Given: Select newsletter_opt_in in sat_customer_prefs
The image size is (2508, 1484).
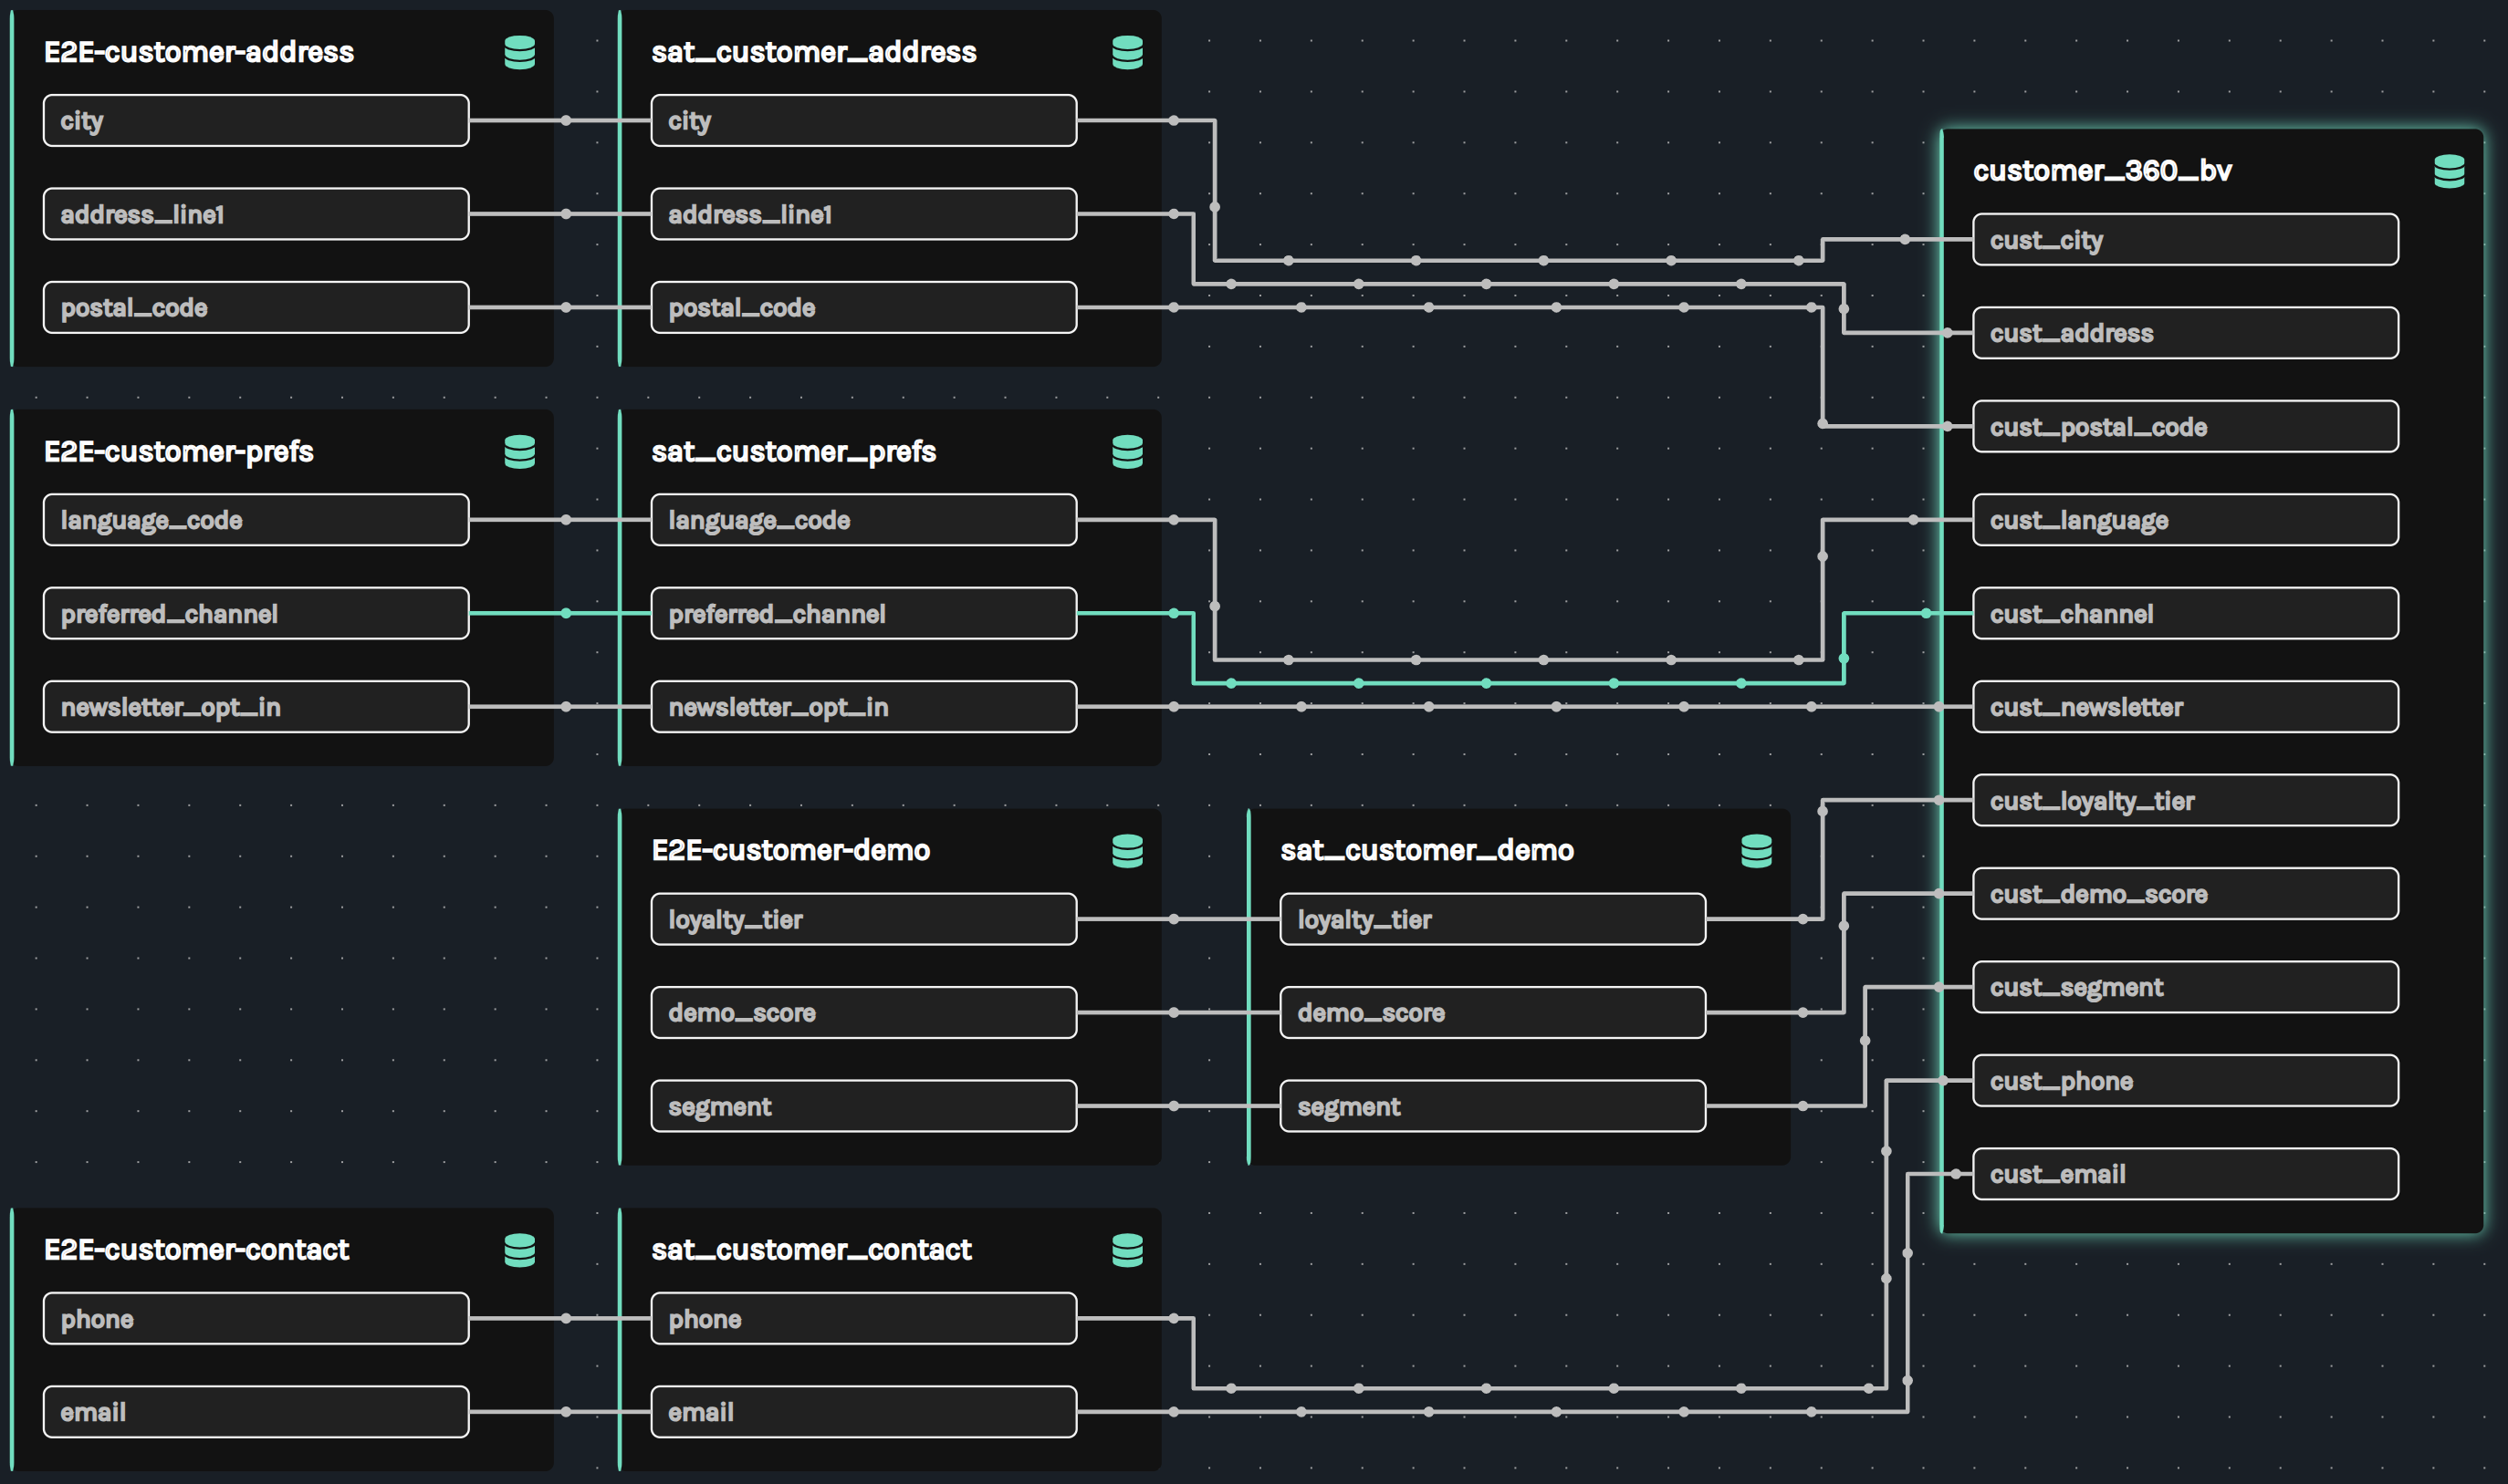Looking at the screenshot, I should pos(863,707).
